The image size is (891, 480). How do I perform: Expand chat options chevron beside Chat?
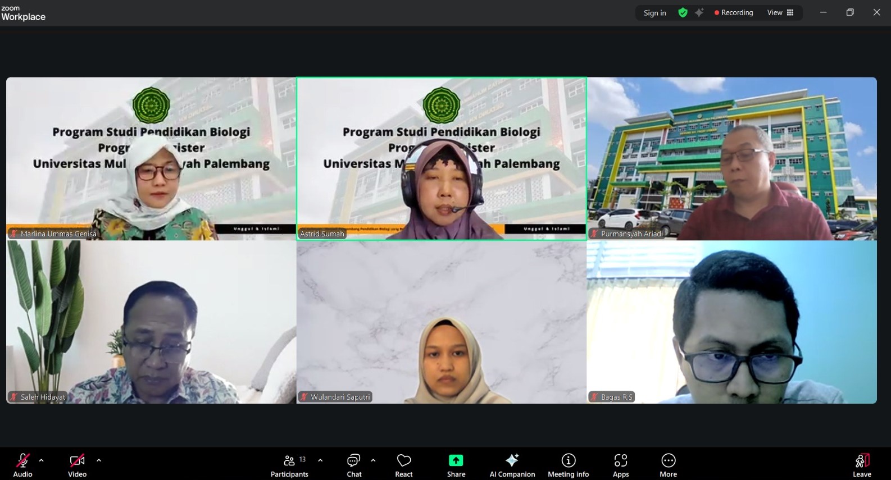point(373,460)
